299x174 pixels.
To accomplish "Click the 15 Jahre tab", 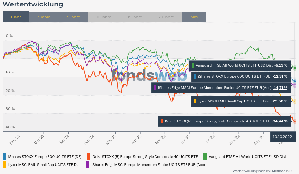I will [x=134, y=17].
